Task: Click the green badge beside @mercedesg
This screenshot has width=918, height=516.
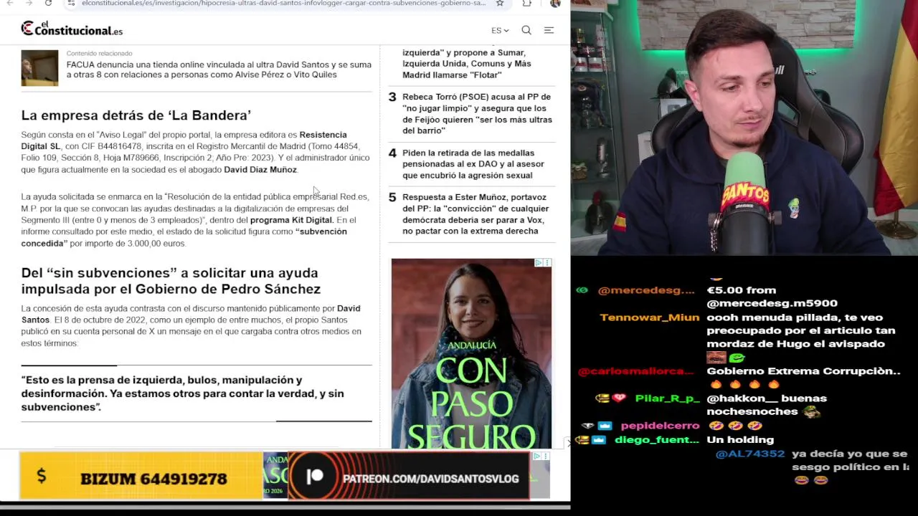Action: coord(582,290)
